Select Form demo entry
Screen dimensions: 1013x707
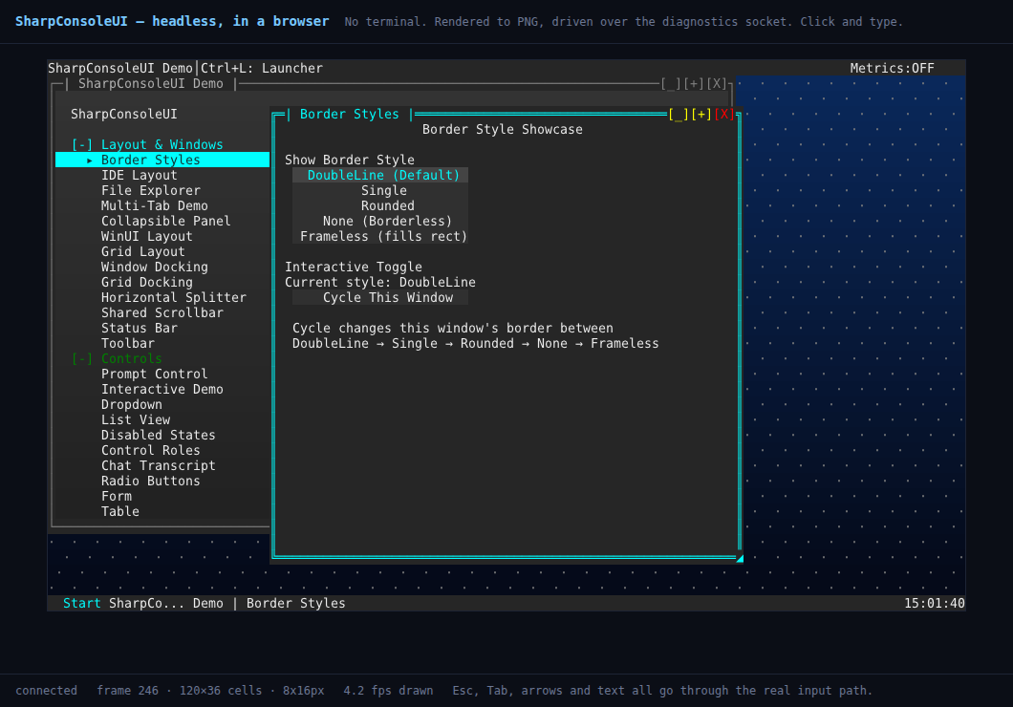[x=117, y=497]
